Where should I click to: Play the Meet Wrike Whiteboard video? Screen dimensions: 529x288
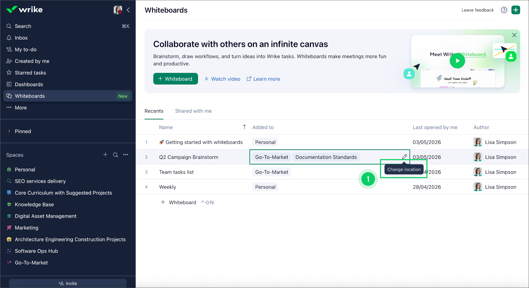click(457, 61)
